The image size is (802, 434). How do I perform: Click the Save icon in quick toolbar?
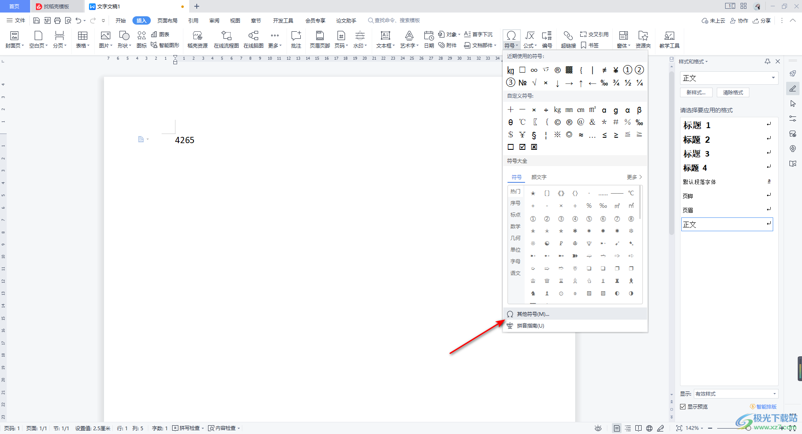coord(36,20)
